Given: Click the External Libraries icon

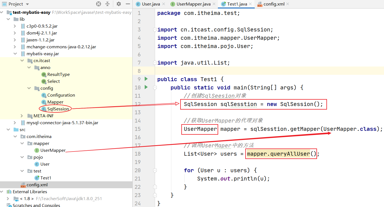Looking at the screenshot, I should (9, 192).
